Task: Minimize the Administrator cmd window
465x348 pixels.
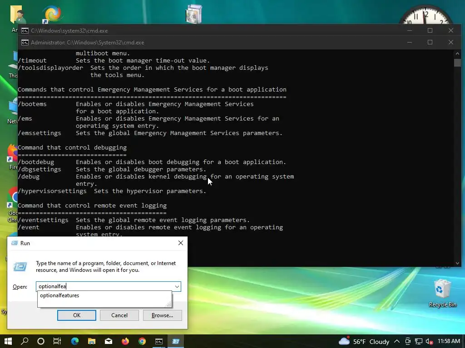Action: [410, 42]
